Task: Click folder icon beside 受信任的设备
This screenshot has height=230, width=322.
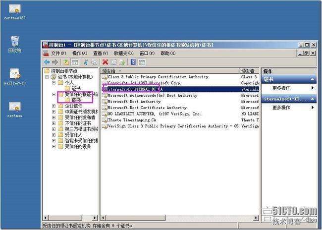Action: coord(60,146)
